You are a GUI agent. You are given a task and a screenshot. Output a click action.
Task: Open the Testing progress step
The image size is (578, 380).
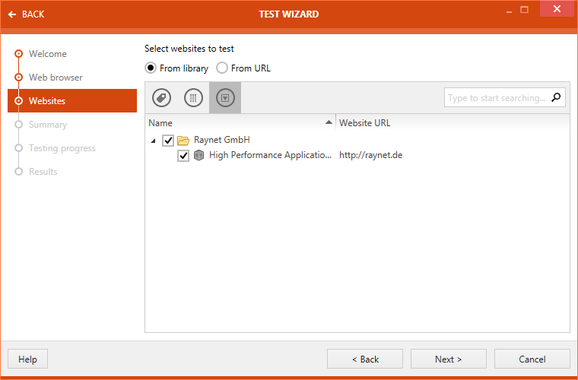[62, 148]
